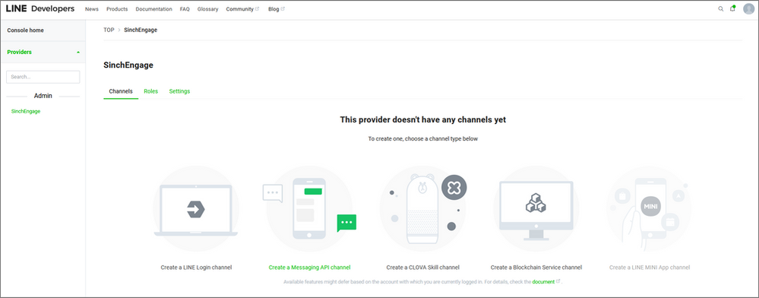Screen dimensions: 759x298
Task: Open the FAQ menu item
Action: pyautogui.click(x=185, y=9)
